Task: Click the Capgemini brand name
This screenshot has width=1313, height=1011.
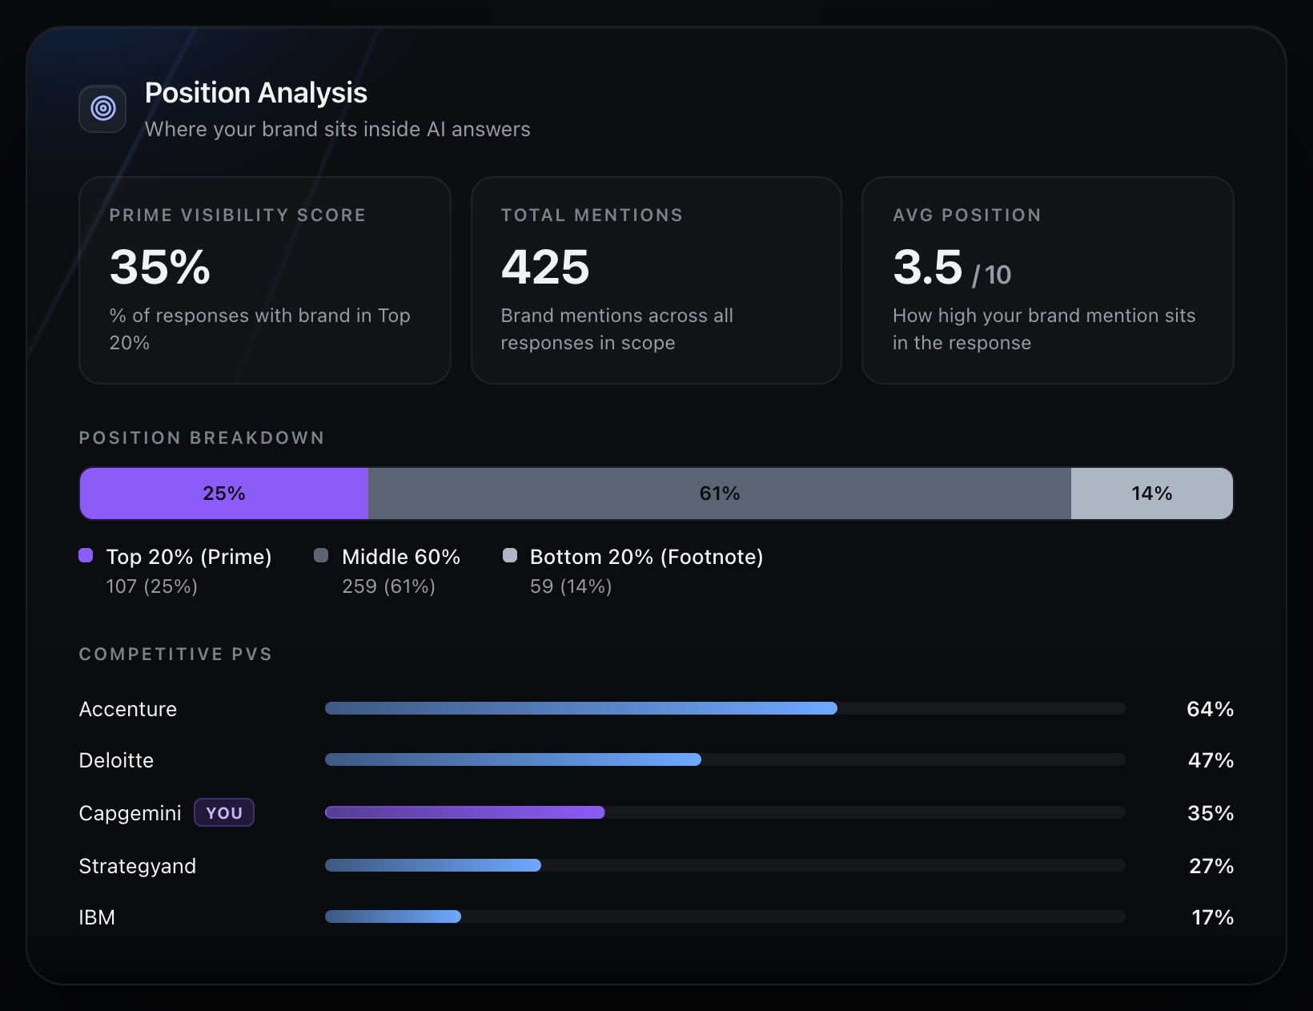Action: click(x=130, y=813)
